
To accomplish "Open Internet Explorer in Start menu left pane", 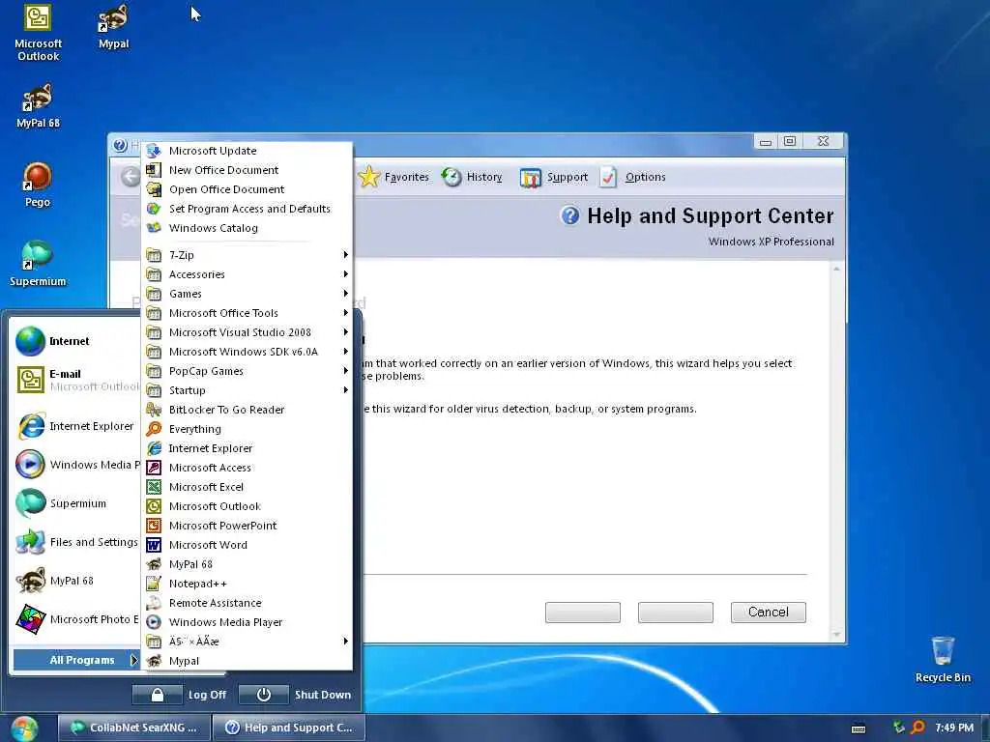I will 75,426.
